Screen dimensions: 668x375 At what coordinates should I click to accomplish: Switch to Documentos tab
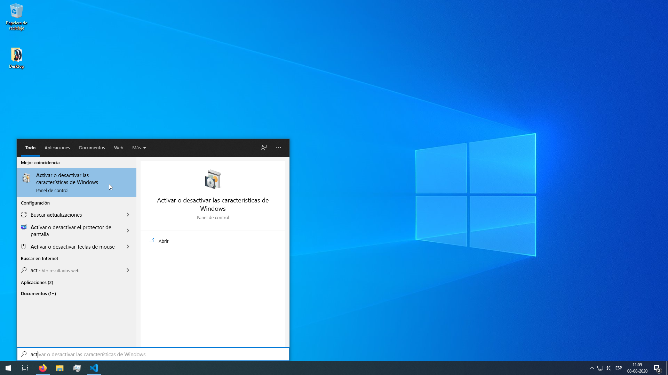click(x=92, y=148)
